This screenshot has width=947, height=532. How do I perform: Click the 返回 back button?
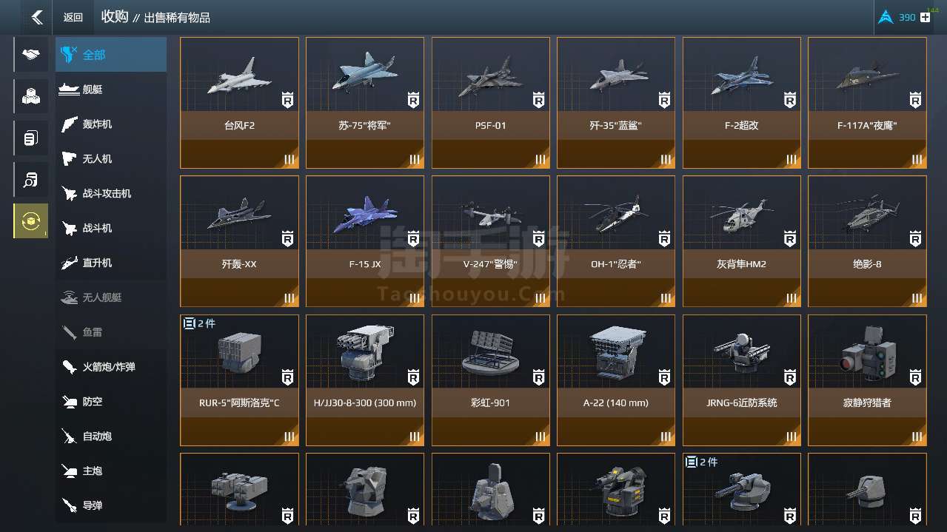click(73, 17)
